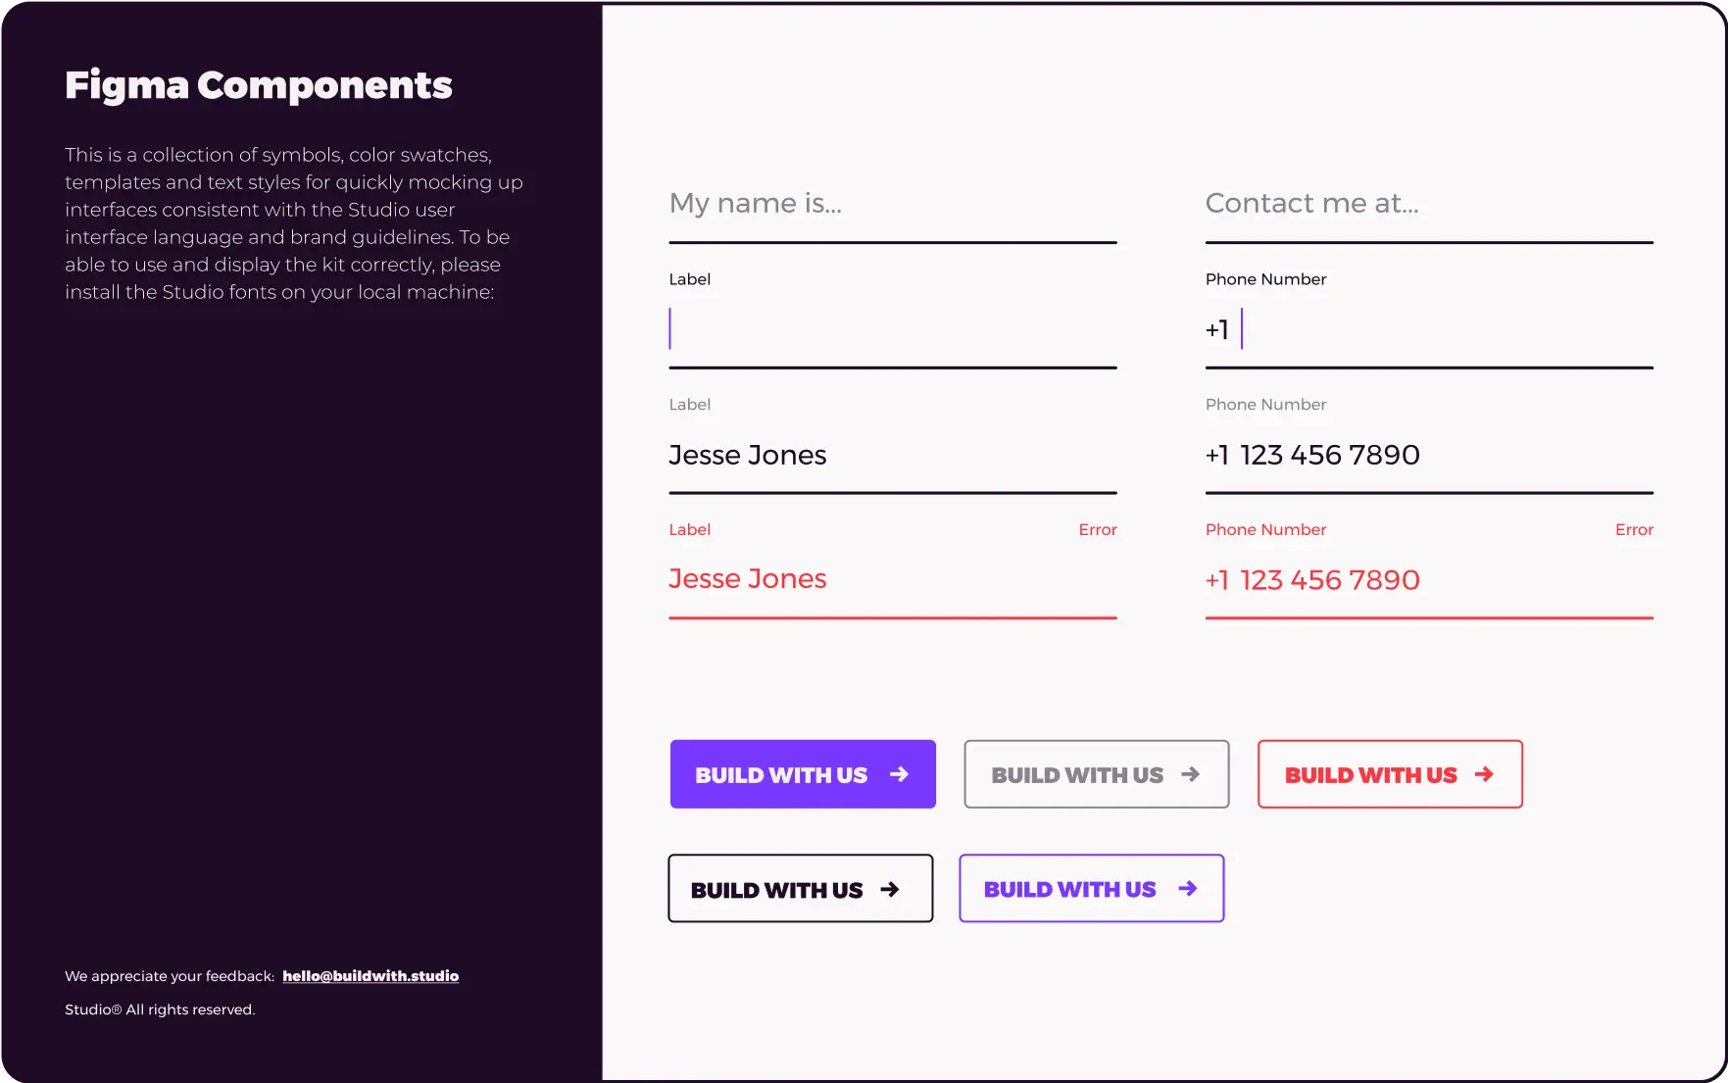Viewport: 1728px width, 1083px height.
Task: Click the Figma Components heading
Action: pos(259,85)
